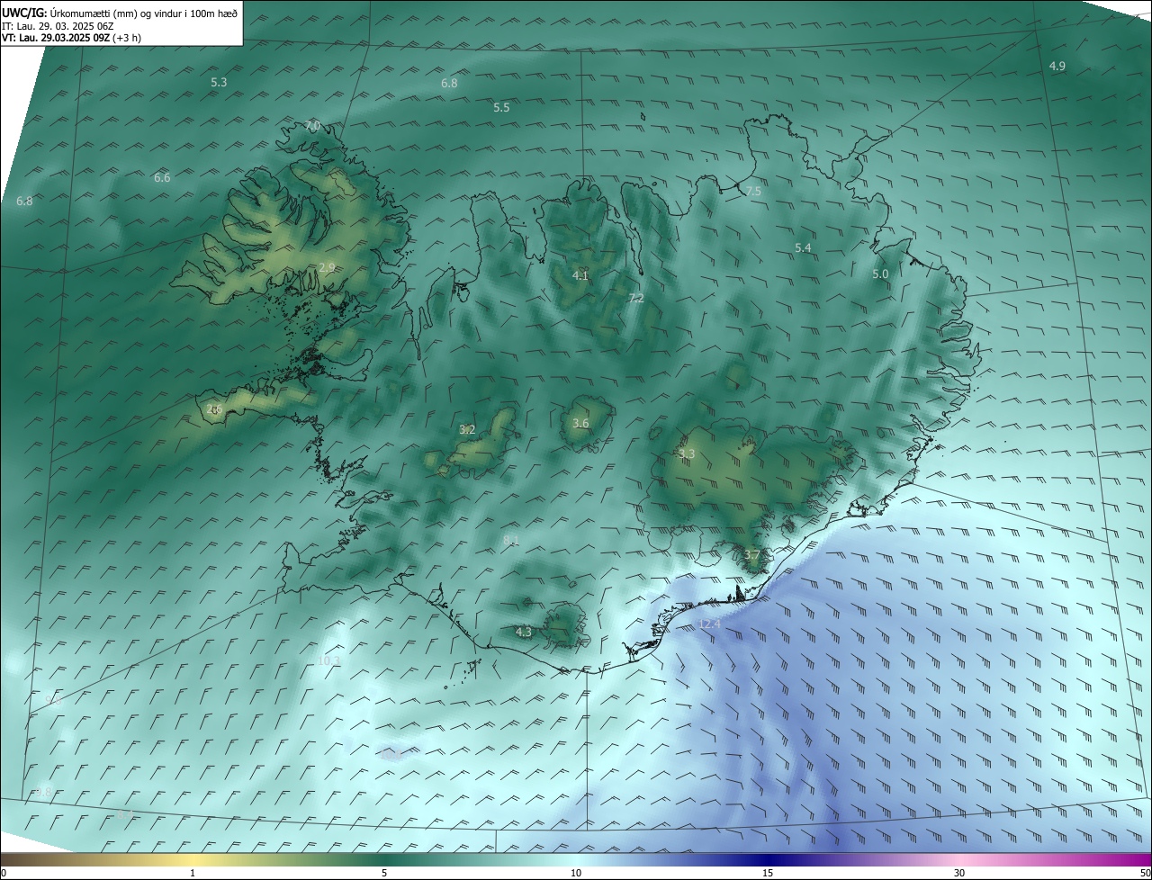The image size is (1152, 880).
Task: Click the 5.4 value label on the map
Action: click(x=804, y=247)
